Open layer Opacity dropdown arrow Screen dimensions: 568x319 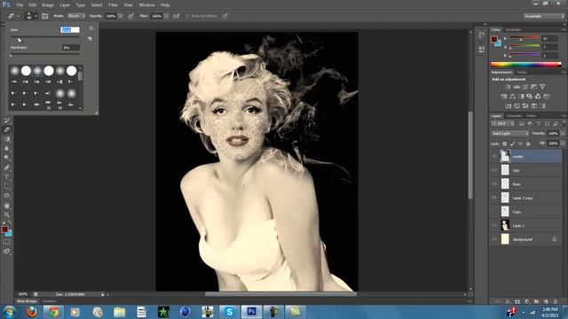coord(563,134)
